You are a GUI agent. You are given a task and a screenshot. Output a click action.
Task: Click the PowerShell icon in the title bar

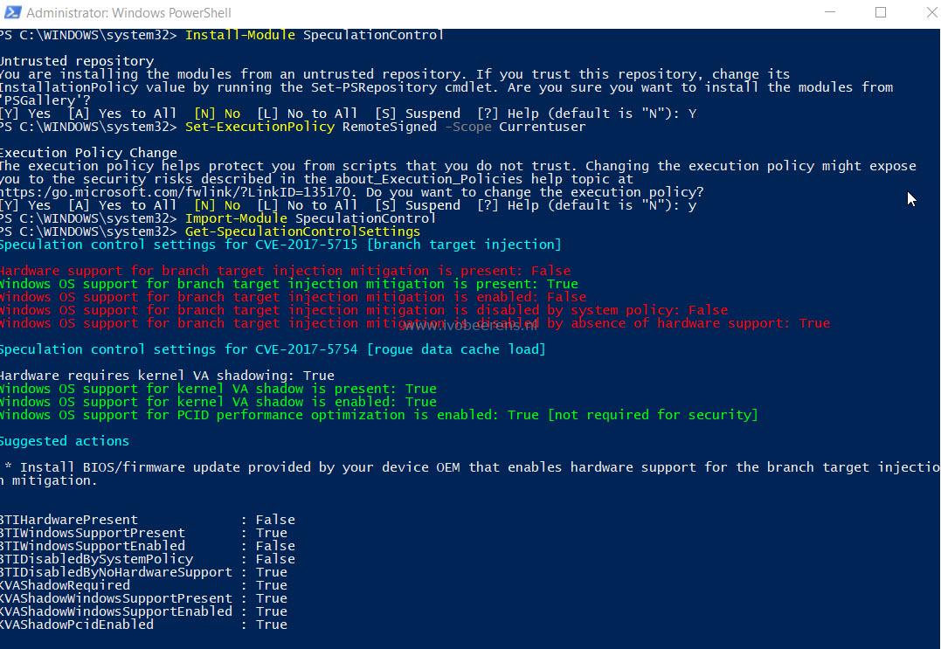(12, 12)
